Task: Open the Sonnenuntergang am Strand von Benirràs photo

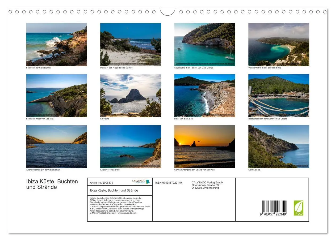Action: pos(205,147)
